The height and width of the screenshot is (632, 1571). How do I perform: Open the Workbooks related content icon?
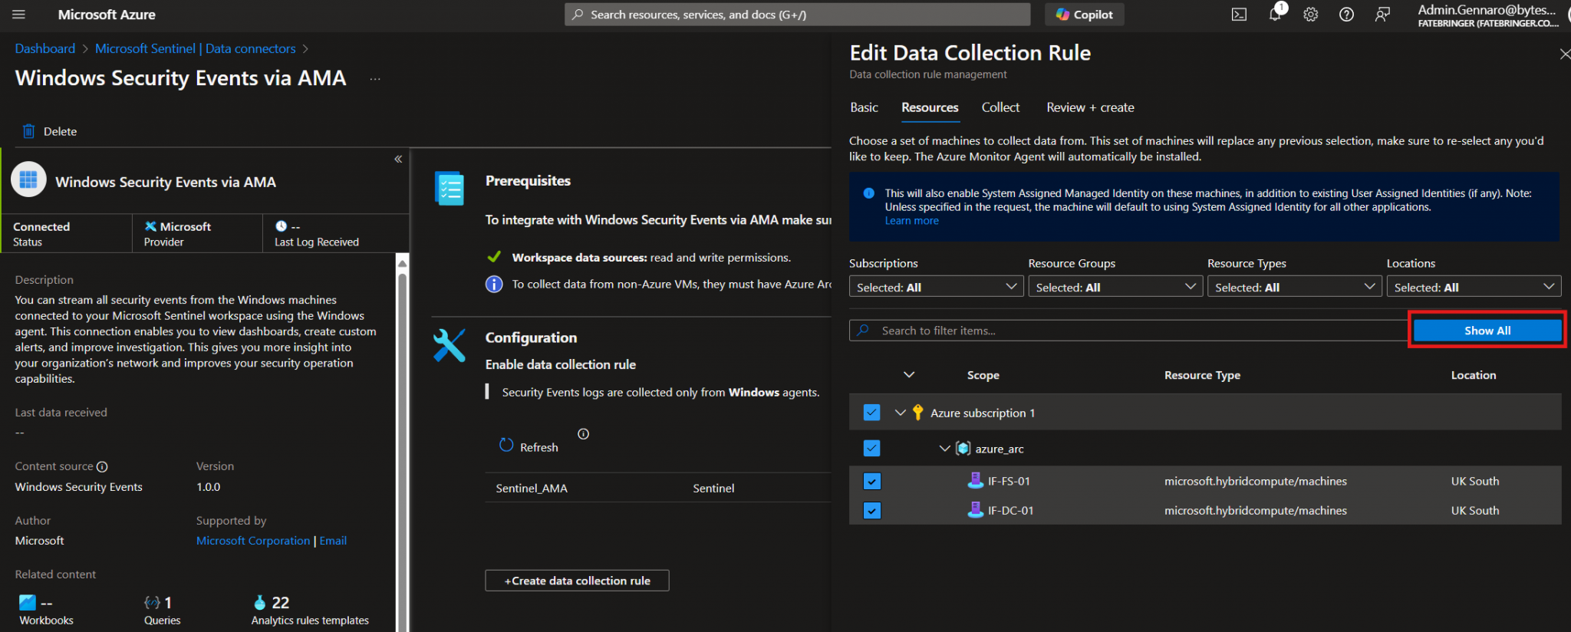pyautogui.click(x=28, y=603)
